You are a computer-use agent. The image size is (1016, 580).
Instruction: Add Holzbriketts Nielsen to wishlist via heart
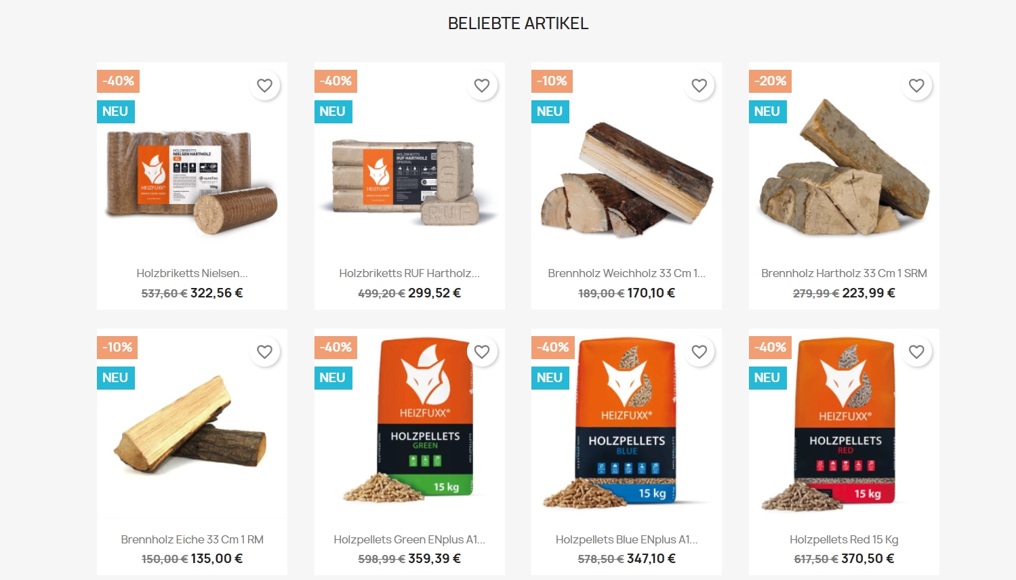pyautogui.click(x=264, y=85)
